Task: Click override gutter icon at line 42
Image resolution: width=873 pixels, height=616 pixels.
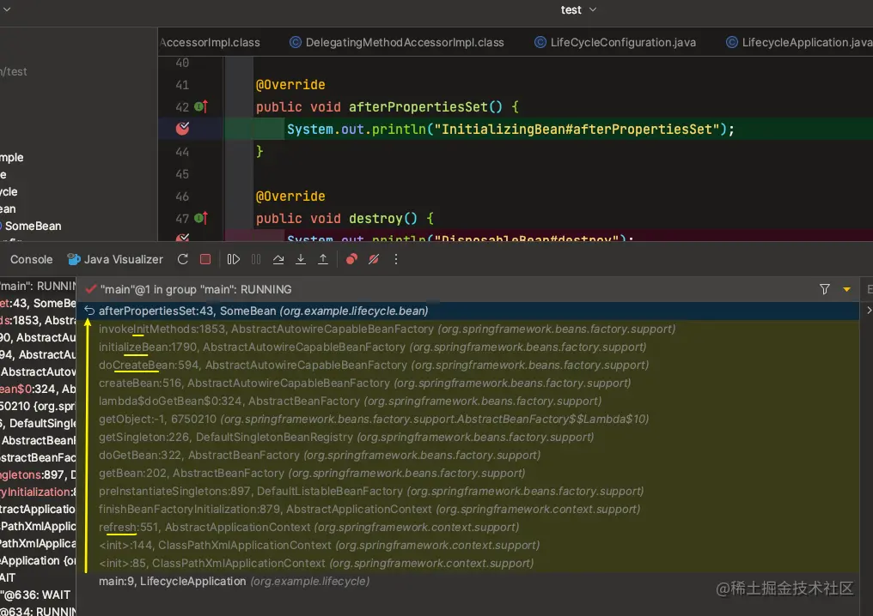Action: (202, 106)
